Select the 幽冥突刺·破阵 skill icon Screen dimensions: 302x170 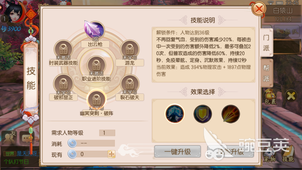click(x=96, y=99)
